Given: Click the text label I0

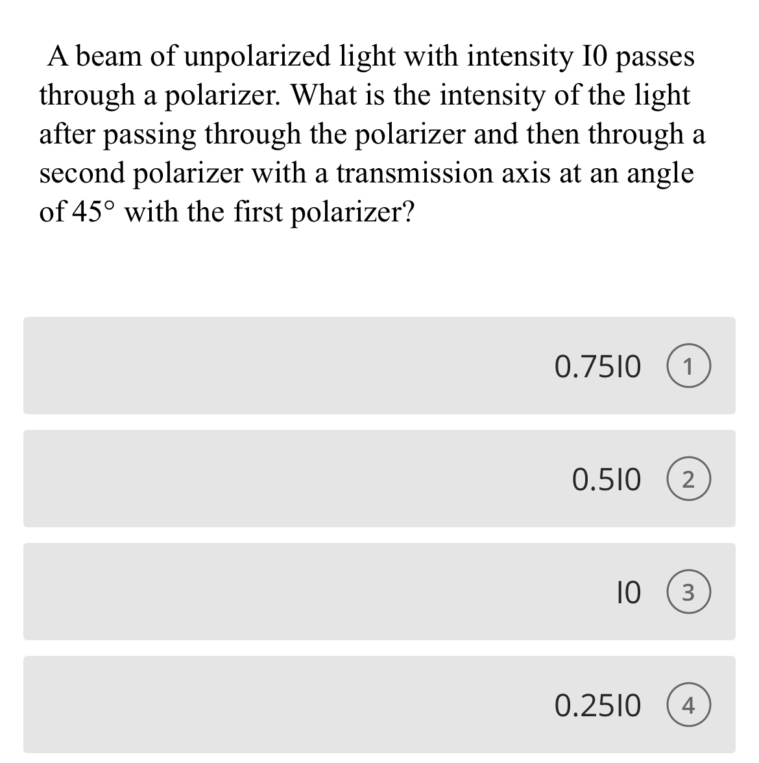Looking at the screenshot, I should [628, 592].
